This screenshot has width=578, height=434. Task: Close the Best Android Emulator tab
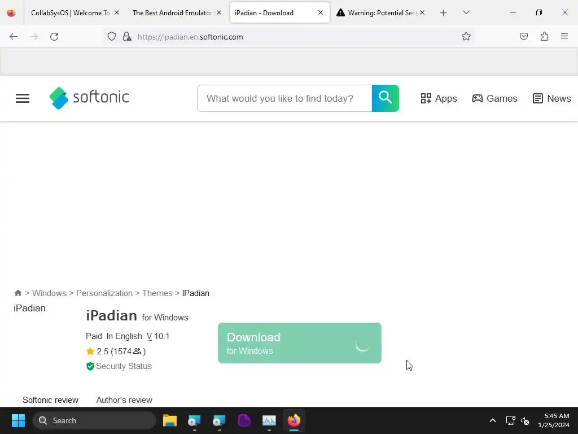click(x=219, y=12)
